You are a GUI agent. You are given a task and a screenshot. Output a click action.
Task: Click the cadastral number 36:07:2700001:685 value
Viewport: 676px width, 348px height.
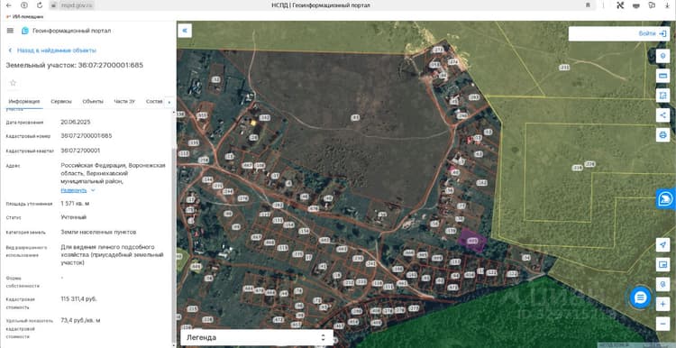(x=87, y=136)
